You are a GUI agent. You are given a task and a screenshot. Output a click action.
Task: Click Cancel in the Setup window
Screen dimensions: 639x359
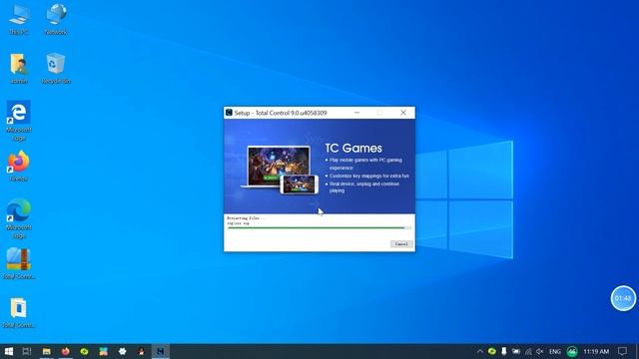pyautogui.click(x=401, y=243)
